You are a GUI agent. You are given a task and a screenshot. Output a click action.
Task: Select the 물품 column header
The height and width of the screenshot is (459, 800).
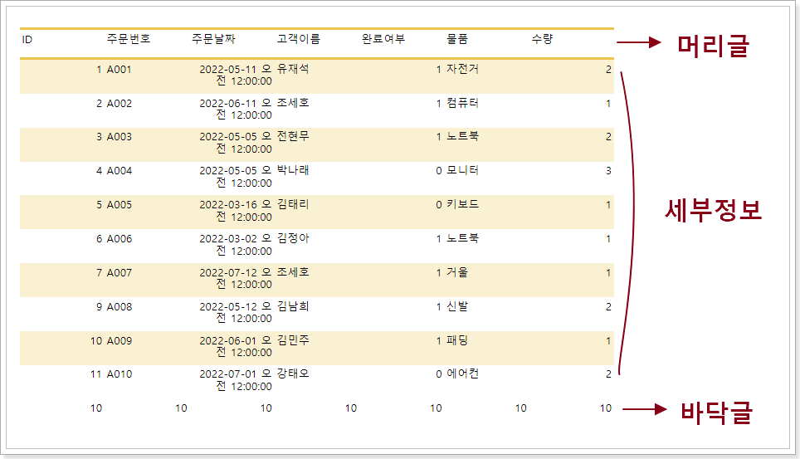(457, 39)
